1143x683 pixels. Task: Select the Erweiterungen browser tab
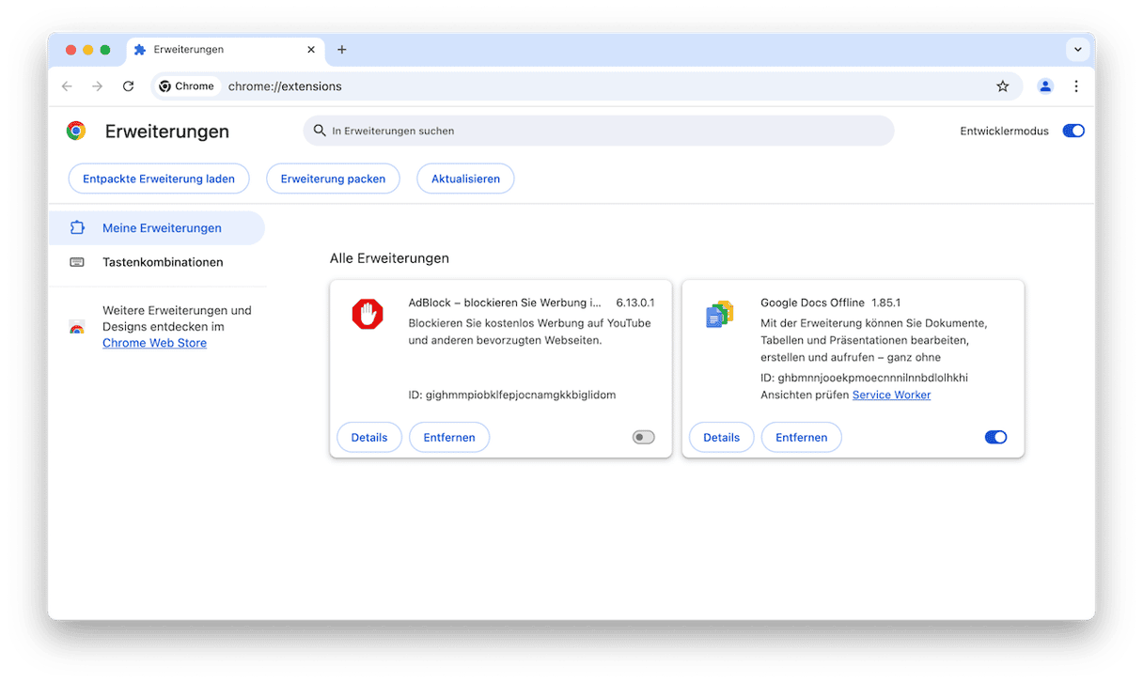pyautogui.click(x=225, y=50)
